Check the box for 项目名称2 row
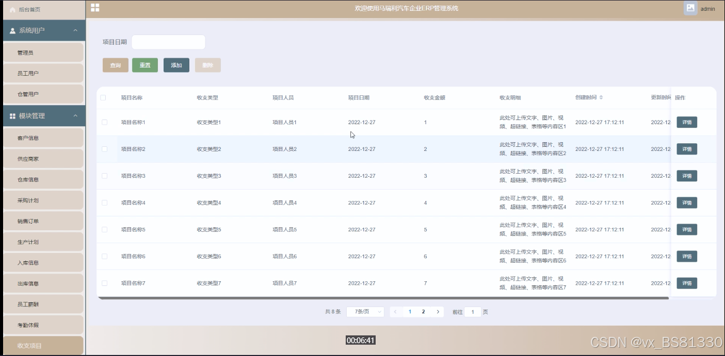 coord(104,149)
